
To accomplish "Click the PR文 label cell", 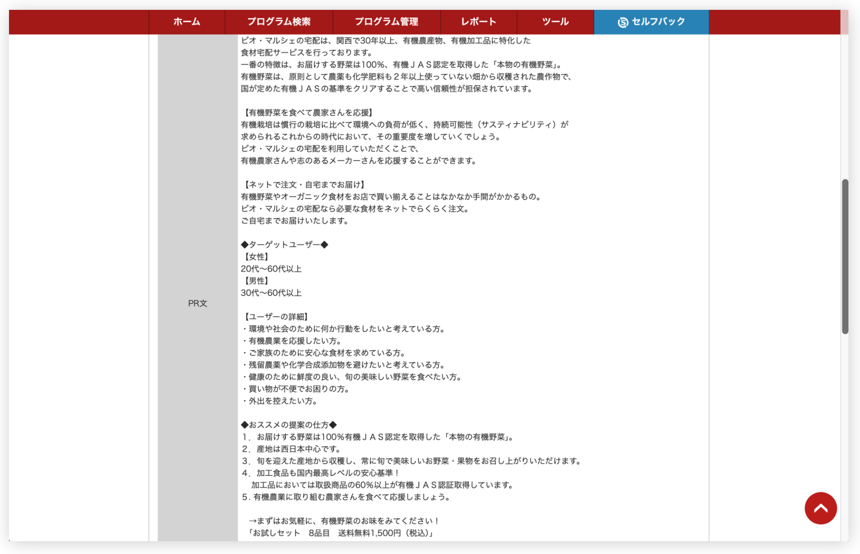I will coord(197,303).
